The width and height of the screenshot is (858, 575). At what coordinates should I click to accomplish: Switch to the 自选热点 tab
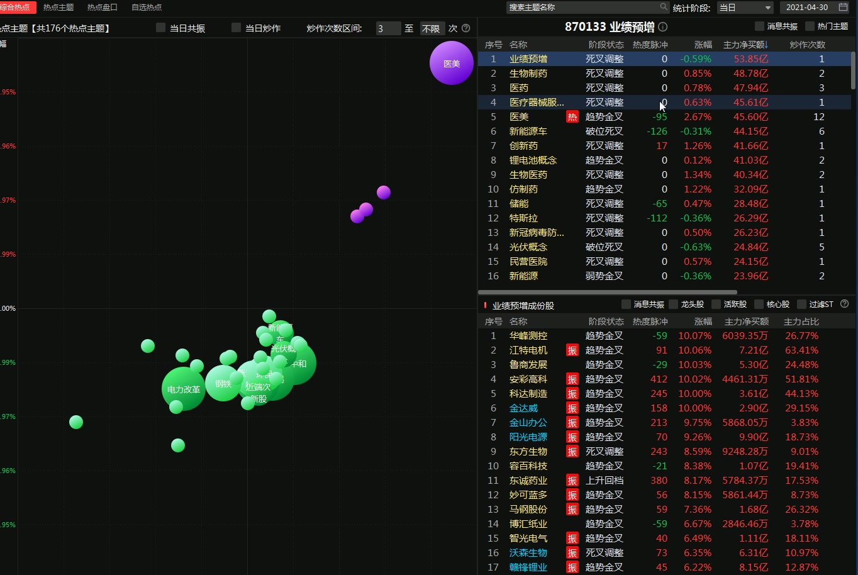pos(147,7)
